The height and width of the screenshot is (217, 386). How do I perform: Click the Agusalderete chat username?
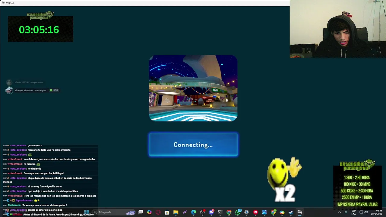click(24, 200)
